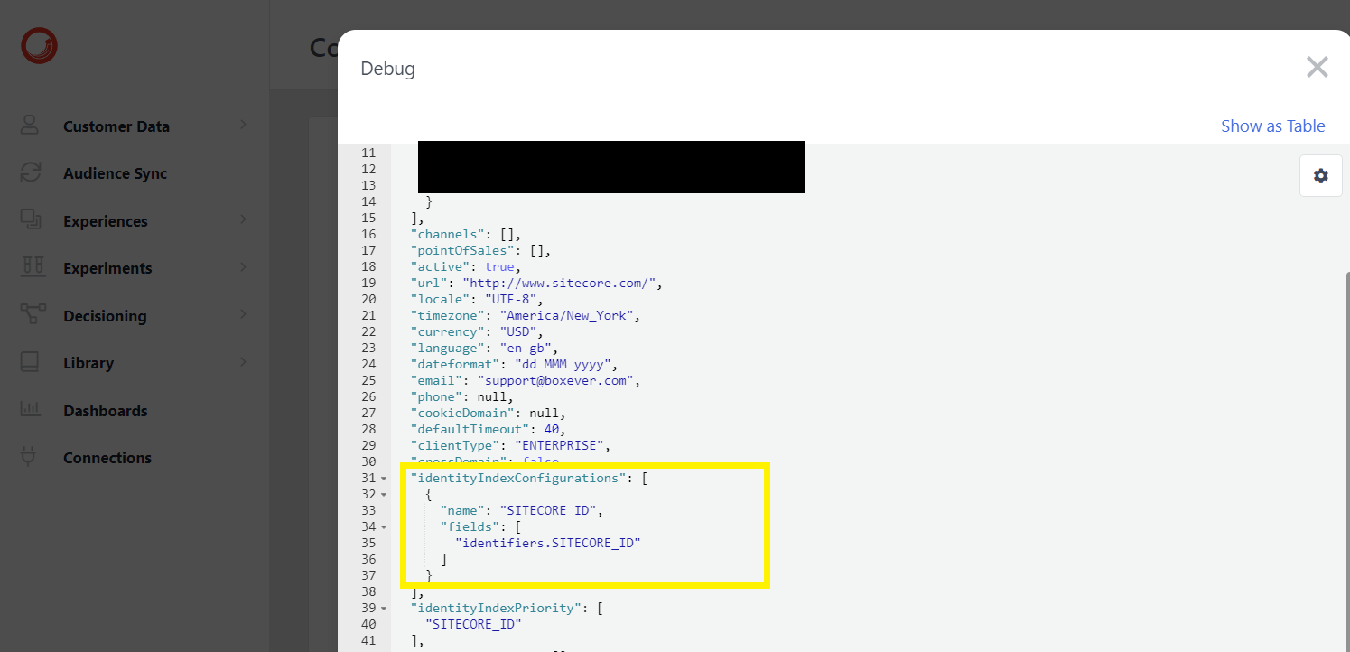This screenshot has height=652, width=1350.
Task: Open Library using its sidebar icon
Action: (x=30, y=362)
